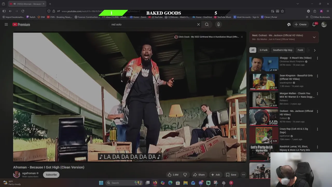This screenshot has height=187, width=332.
Task: Open options for Outkast Ms. Jackson
Action: (x=317, y=111)
